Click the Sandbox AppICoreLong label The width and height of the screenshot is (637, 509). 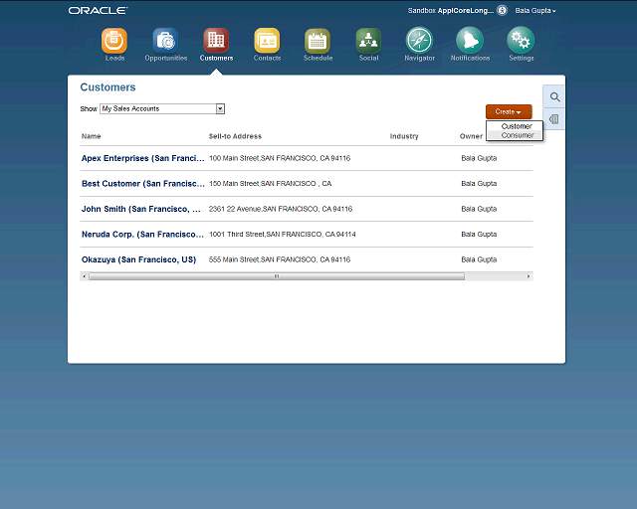[451, 11]
